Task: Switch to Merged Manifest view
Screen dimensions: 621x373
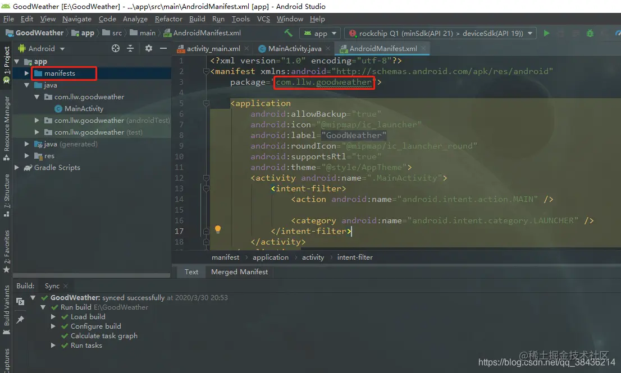Action: pos(239,271)
